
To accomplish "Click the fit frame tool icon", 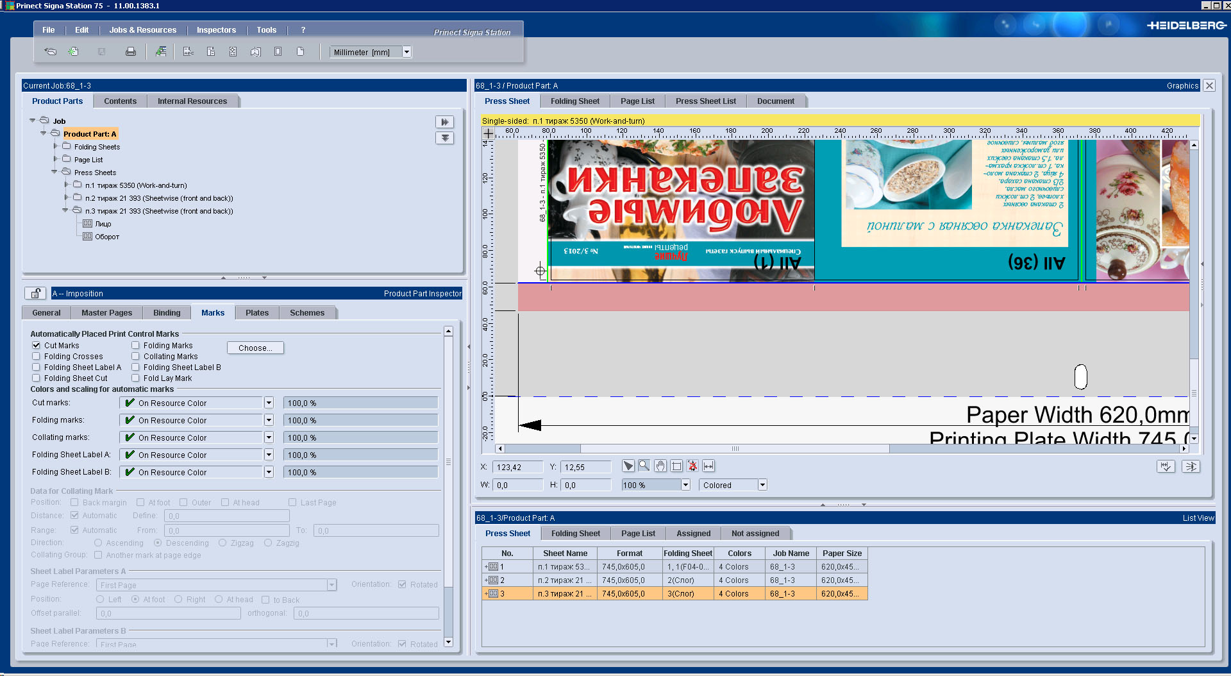I will click(676, 466).
